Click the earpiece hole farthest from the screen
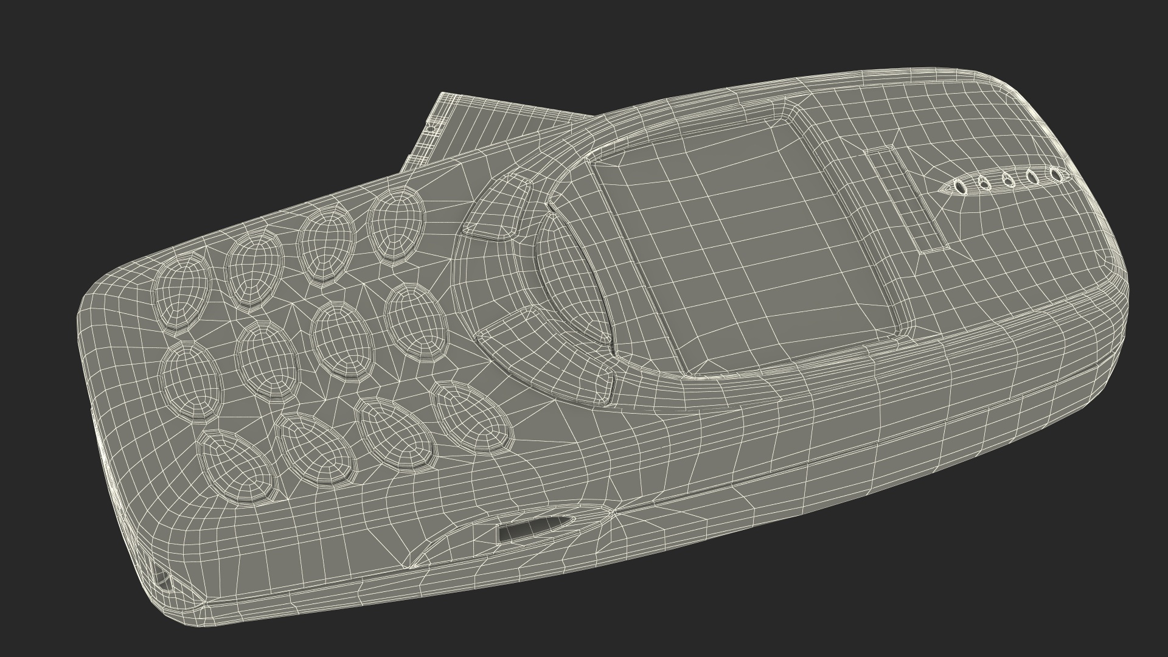1168x657 pixels. pyautogui.click(x=1057, y=176)
